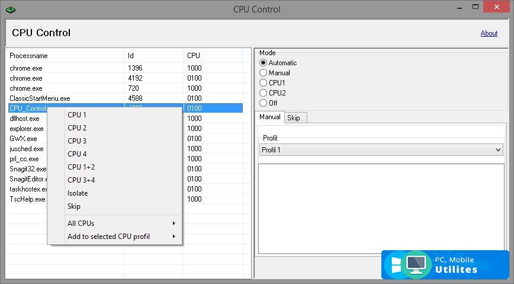The width and height of the screenshot is (514, 284).
Task: Choose CPU 3 in context menu
Action: 114,141
